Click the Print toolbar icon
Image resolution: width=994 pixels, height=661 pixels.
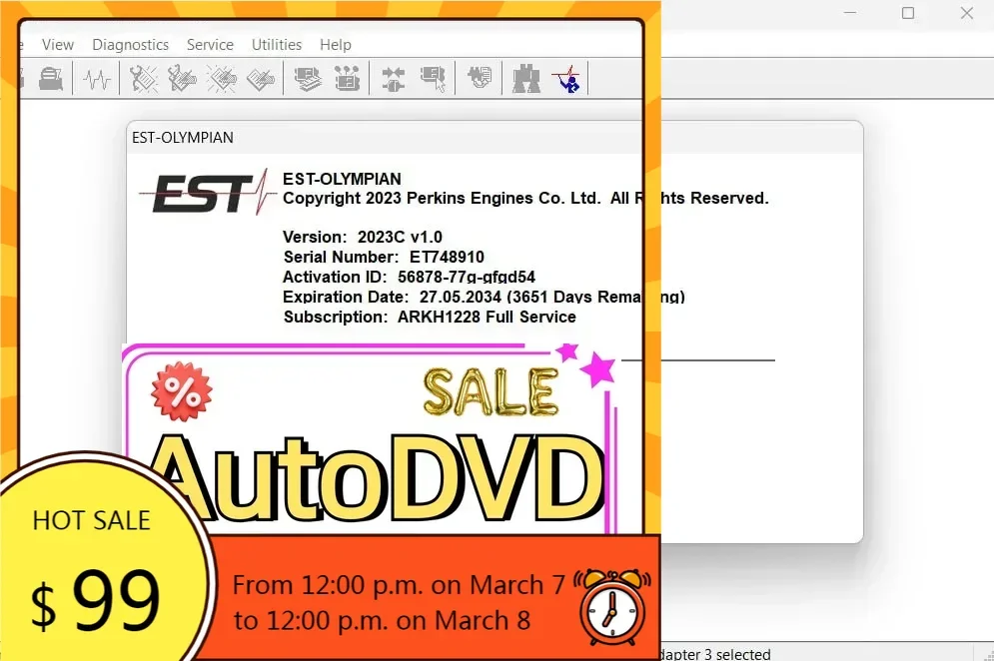coord(51,79)
